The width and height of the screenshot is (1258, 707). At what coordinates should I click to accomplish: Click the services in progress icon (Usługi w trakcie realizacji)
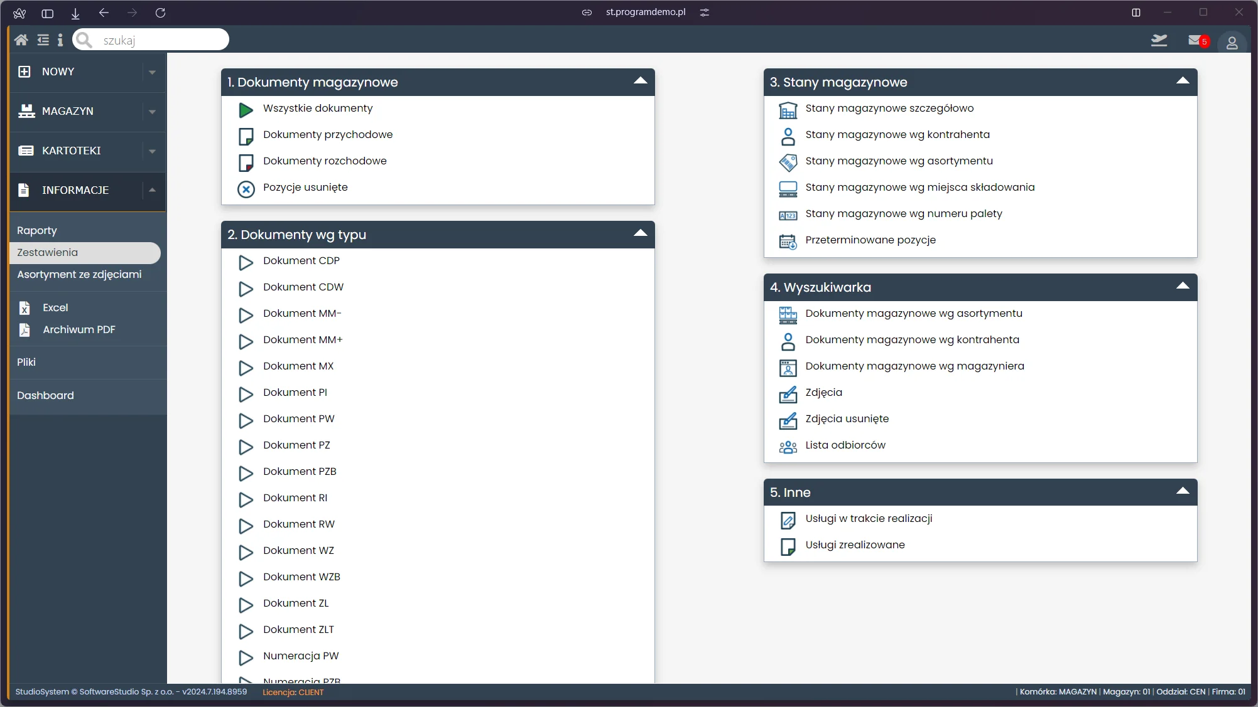point(788,519)
